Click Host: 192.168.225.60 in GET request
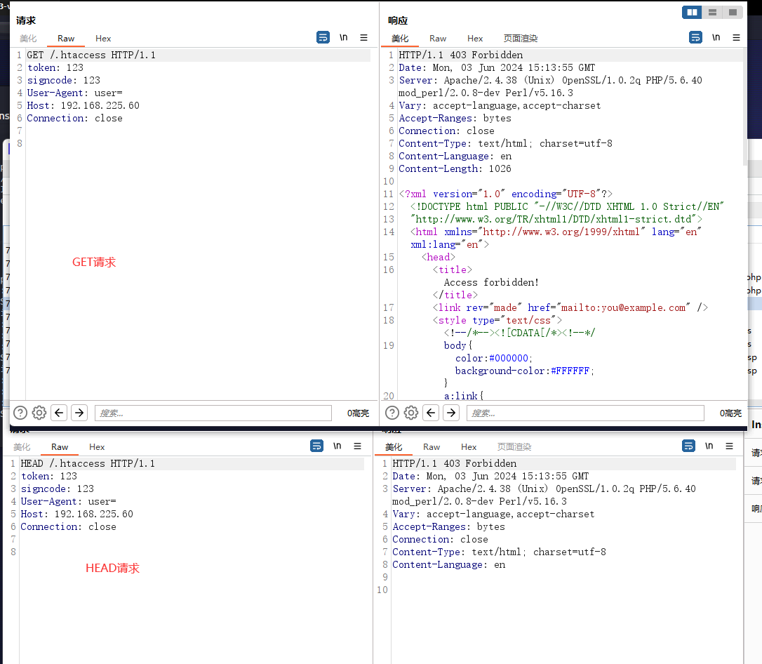The width and height of the screenshot is (762, 664). [83, 105]
